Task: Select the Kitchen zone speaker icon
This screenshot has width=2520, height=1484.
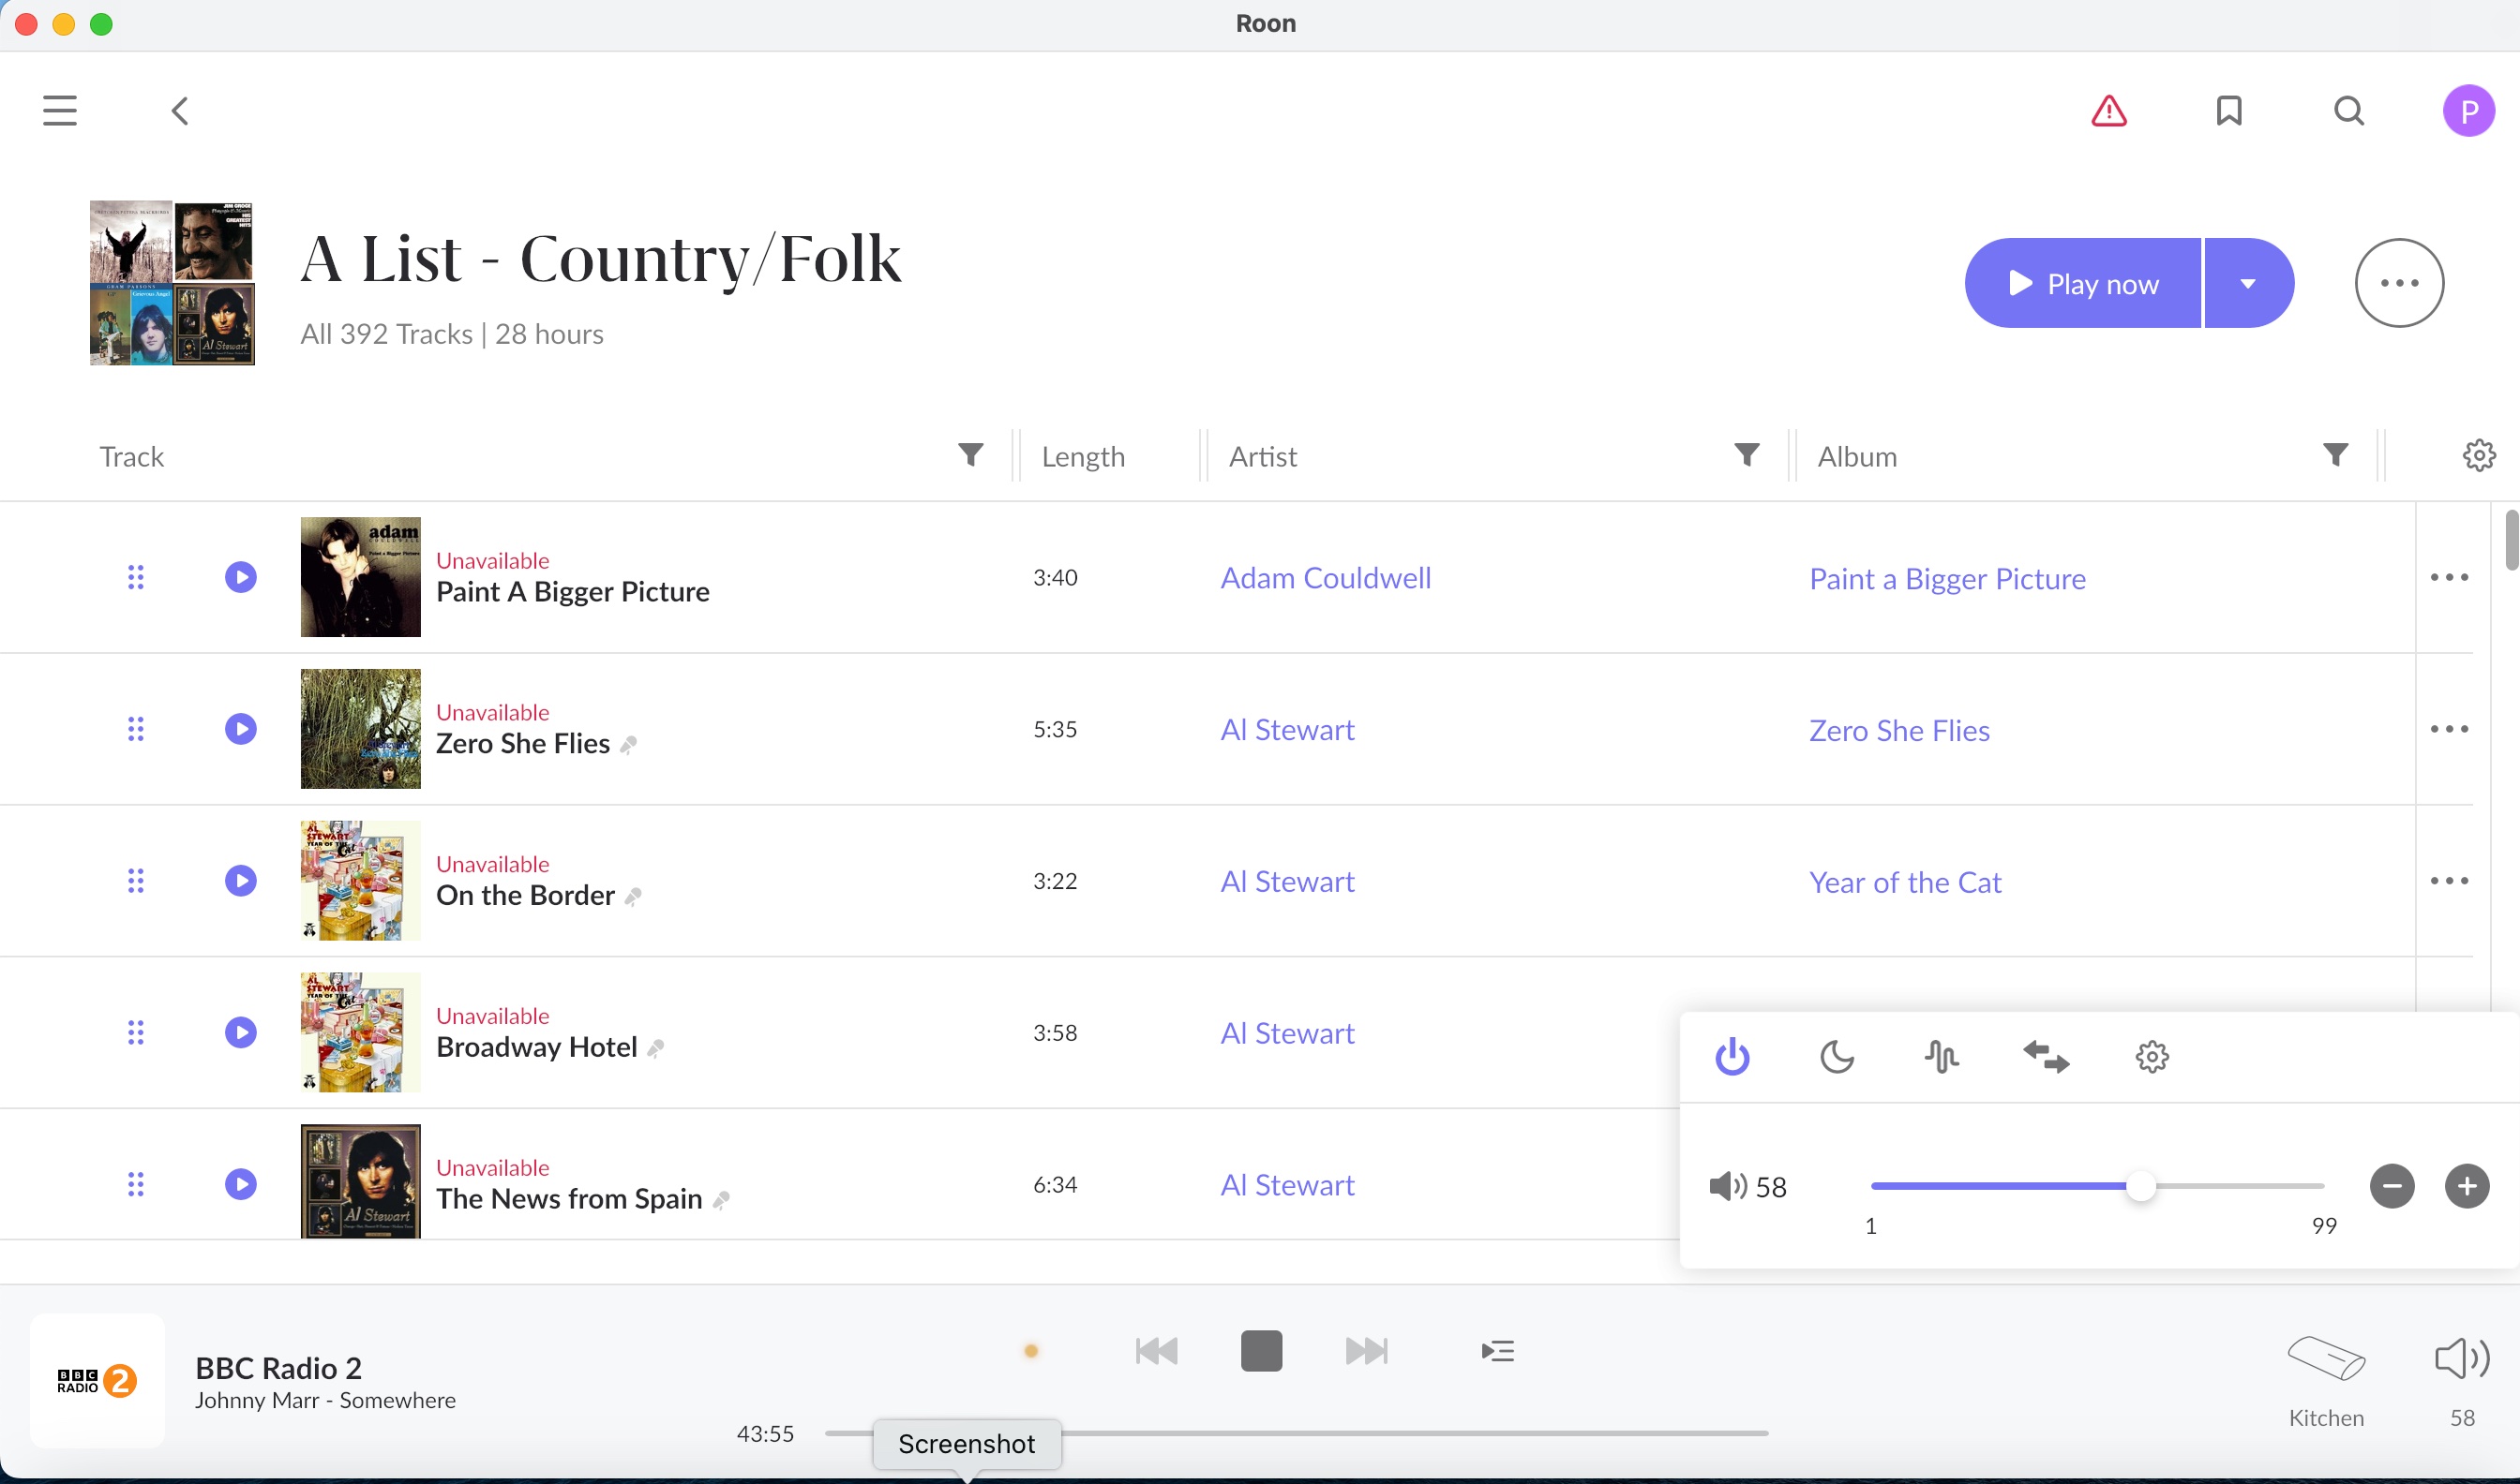Action: point(2326,1359)
